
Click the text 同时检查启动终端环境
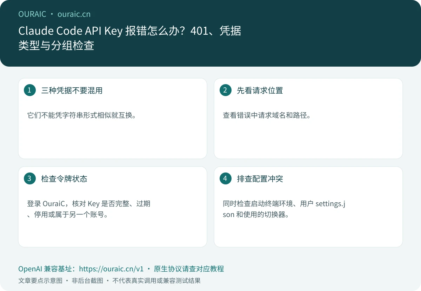(284, 209)
